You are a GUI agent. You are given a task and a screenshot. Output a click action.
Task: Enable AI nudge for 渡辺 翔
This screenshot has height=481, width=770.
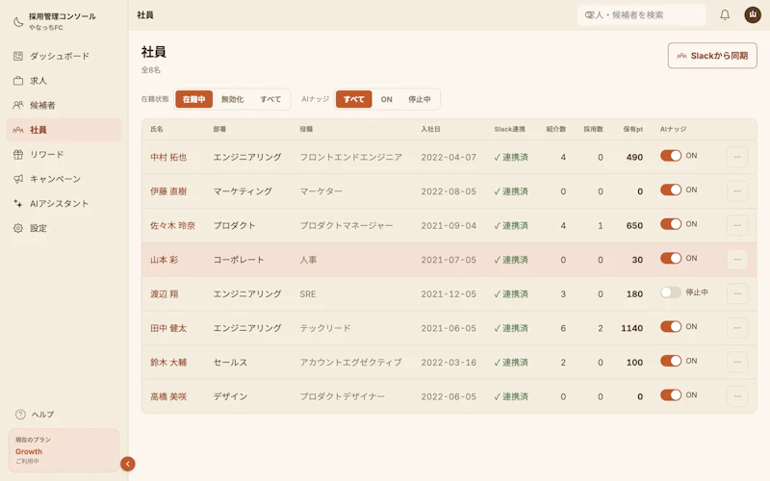[x=671, y=292]
